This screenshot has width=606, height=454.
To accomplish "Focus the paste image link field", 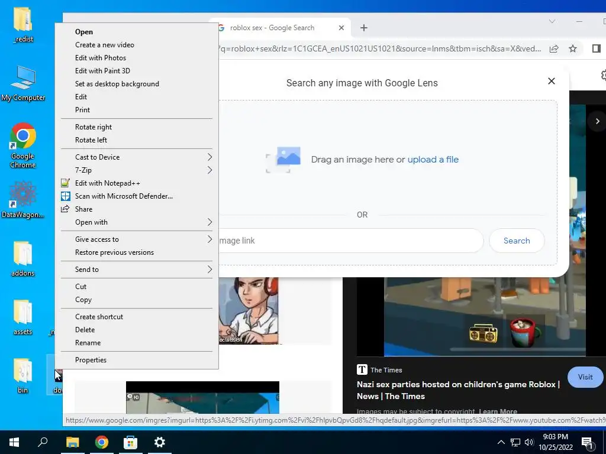I will (x=350, y=241).
